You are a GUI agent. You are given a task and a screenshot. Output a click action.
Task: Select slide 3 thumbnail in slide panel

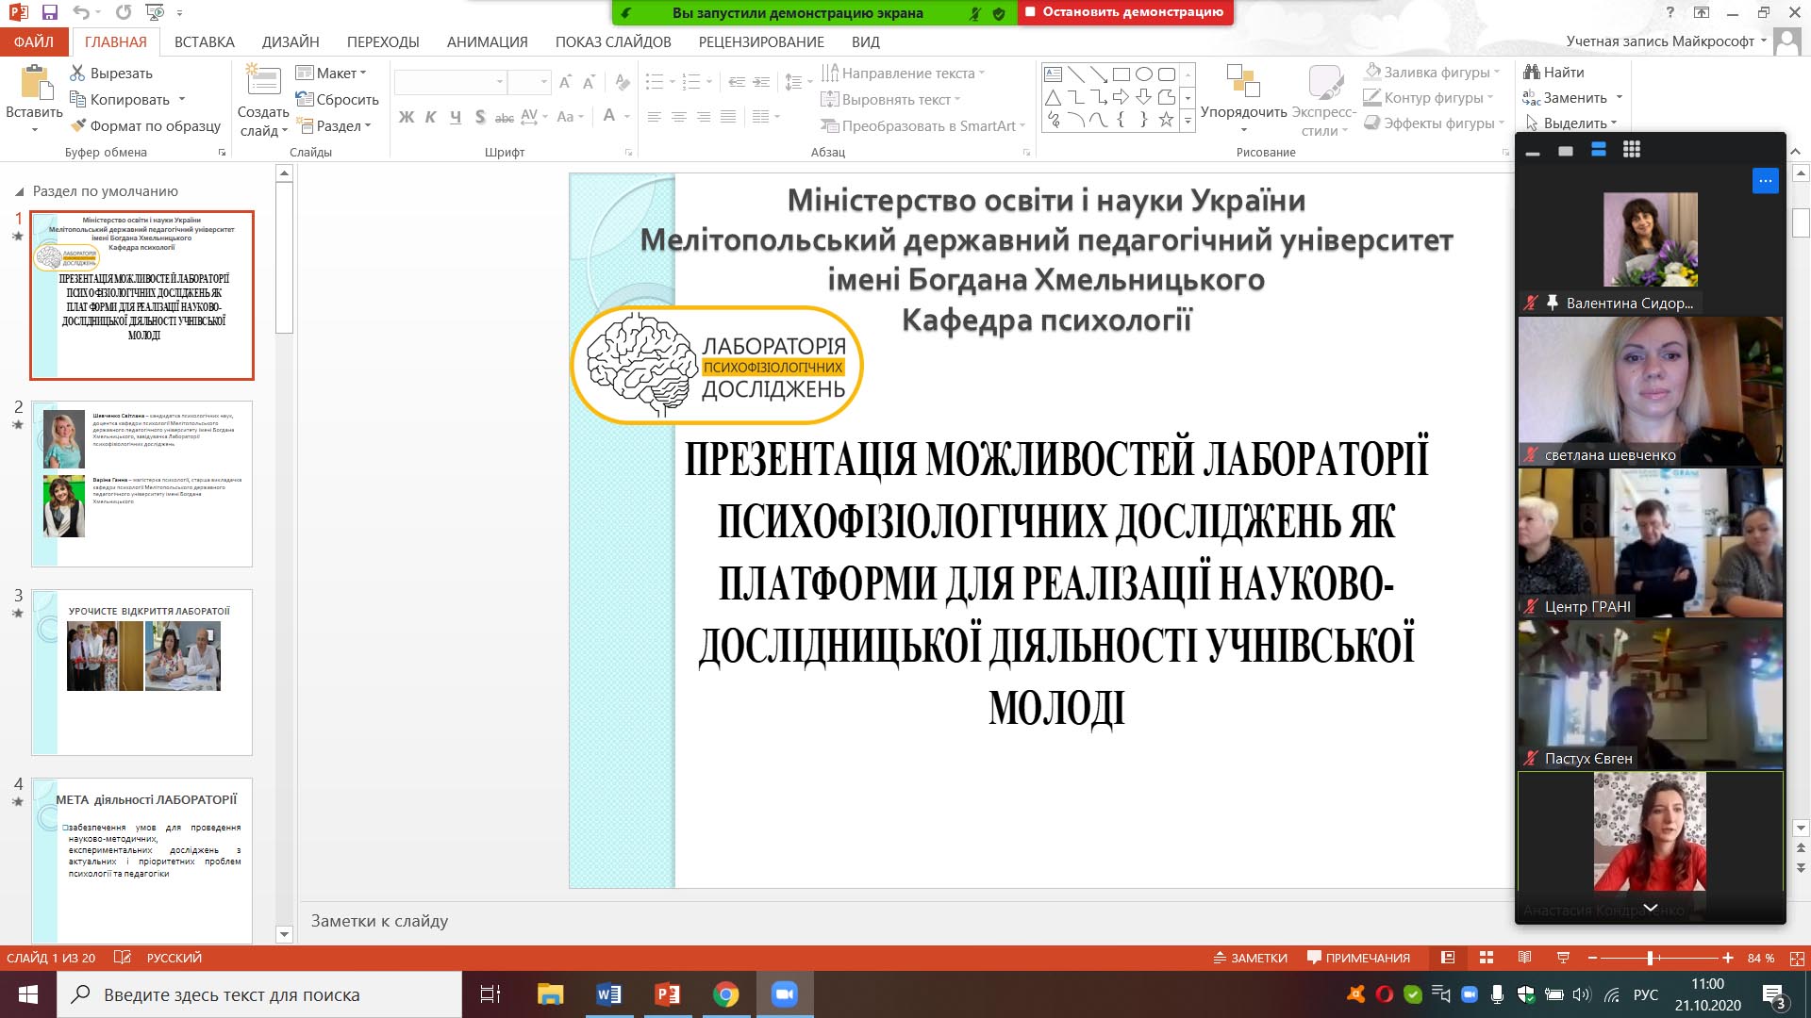pos(141,672)
